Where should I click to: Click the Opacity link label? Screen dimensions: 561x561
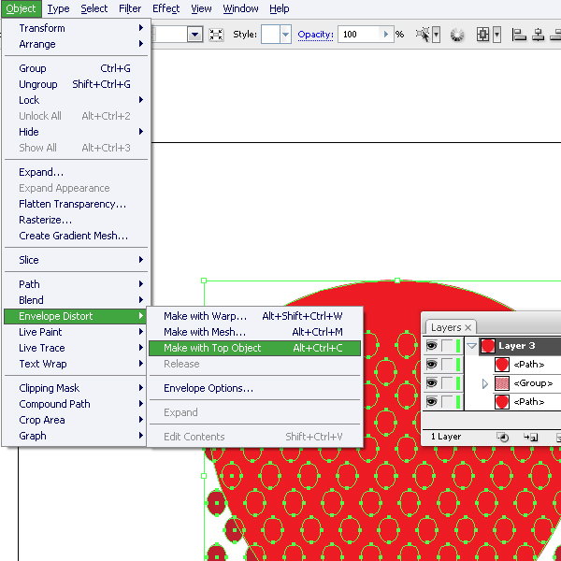click(x=315, y=35)
